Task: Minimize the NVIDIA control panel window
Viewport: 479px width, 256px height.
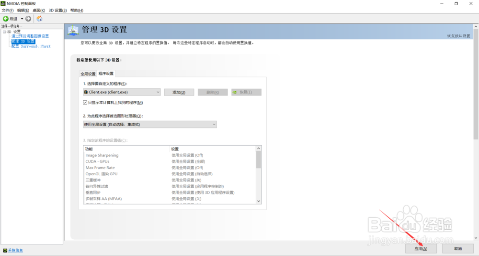Action: pyautogui.click(x=442, y=4)
